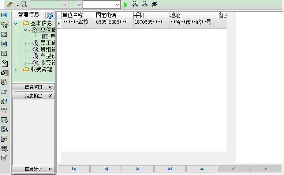
Task: Go to next record navigation button
Action: tap(138, 169)
